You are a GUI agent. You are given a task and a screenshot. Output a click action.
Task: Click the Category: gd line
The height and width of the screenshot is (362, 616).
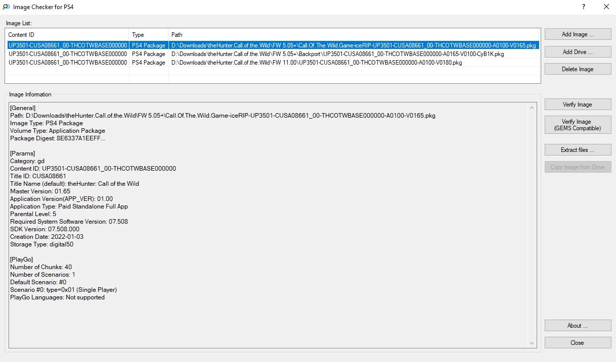pyautogui.click(x=27, y=161)
